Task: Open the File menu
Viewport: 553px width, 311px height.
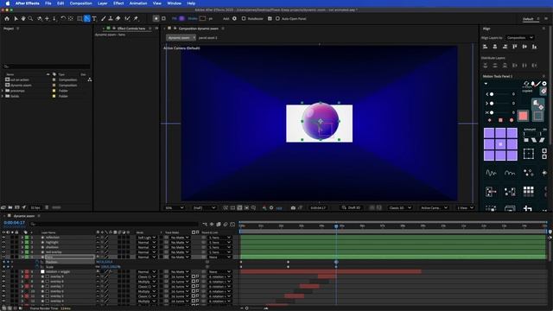Action: tap(48, 3)
